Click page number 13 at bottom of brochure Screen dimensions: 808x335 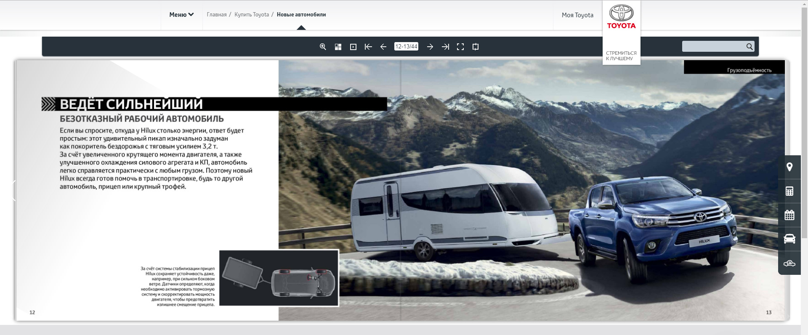click(x=769, y=312)
